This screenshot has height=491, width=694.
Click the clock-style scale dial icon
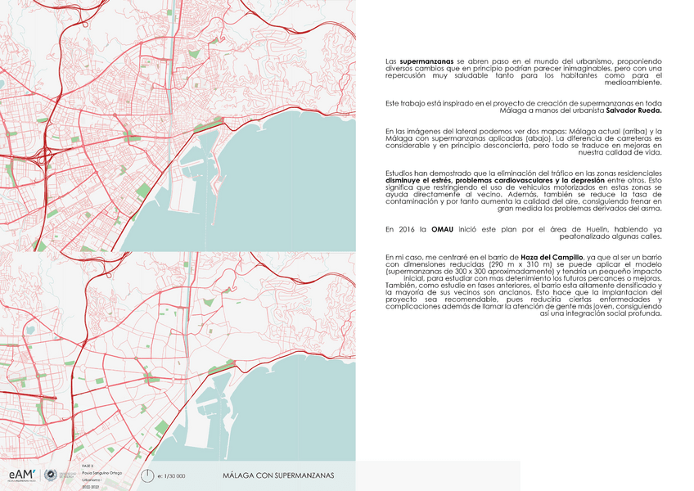[x=148, y=475]
